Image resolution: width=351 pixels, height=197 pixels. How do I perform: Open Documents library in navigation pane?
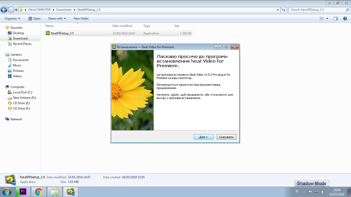(21, 60)
